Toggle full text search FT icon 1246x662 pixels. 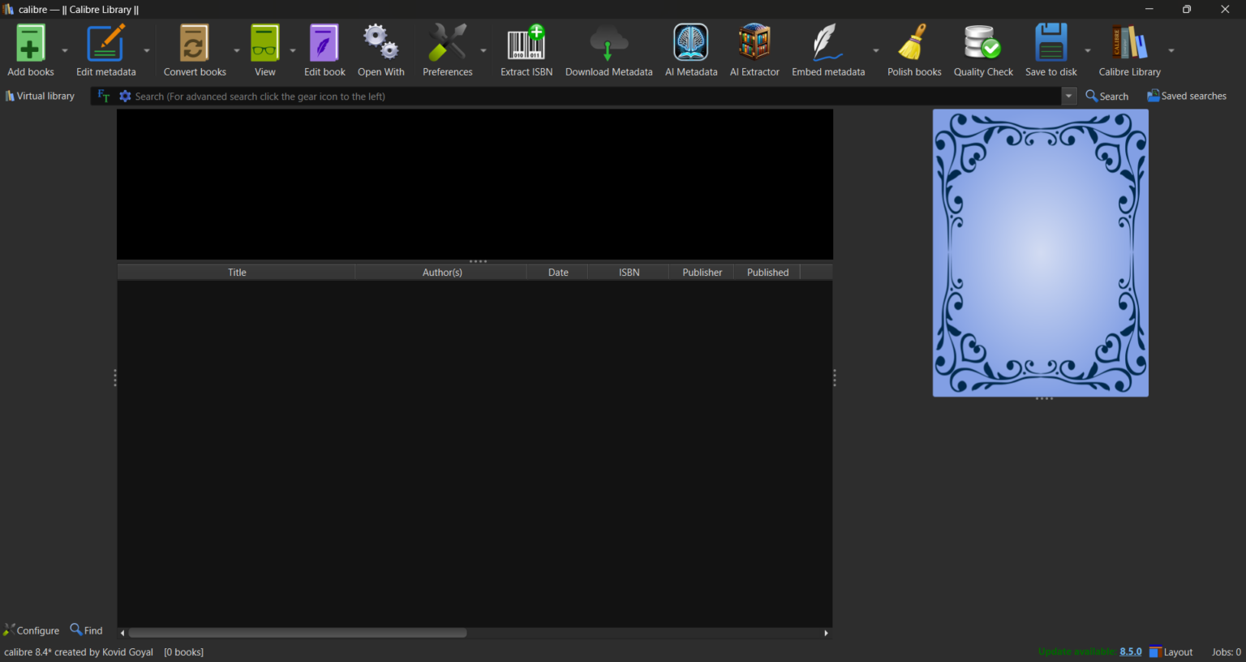[x=104, y=96]
